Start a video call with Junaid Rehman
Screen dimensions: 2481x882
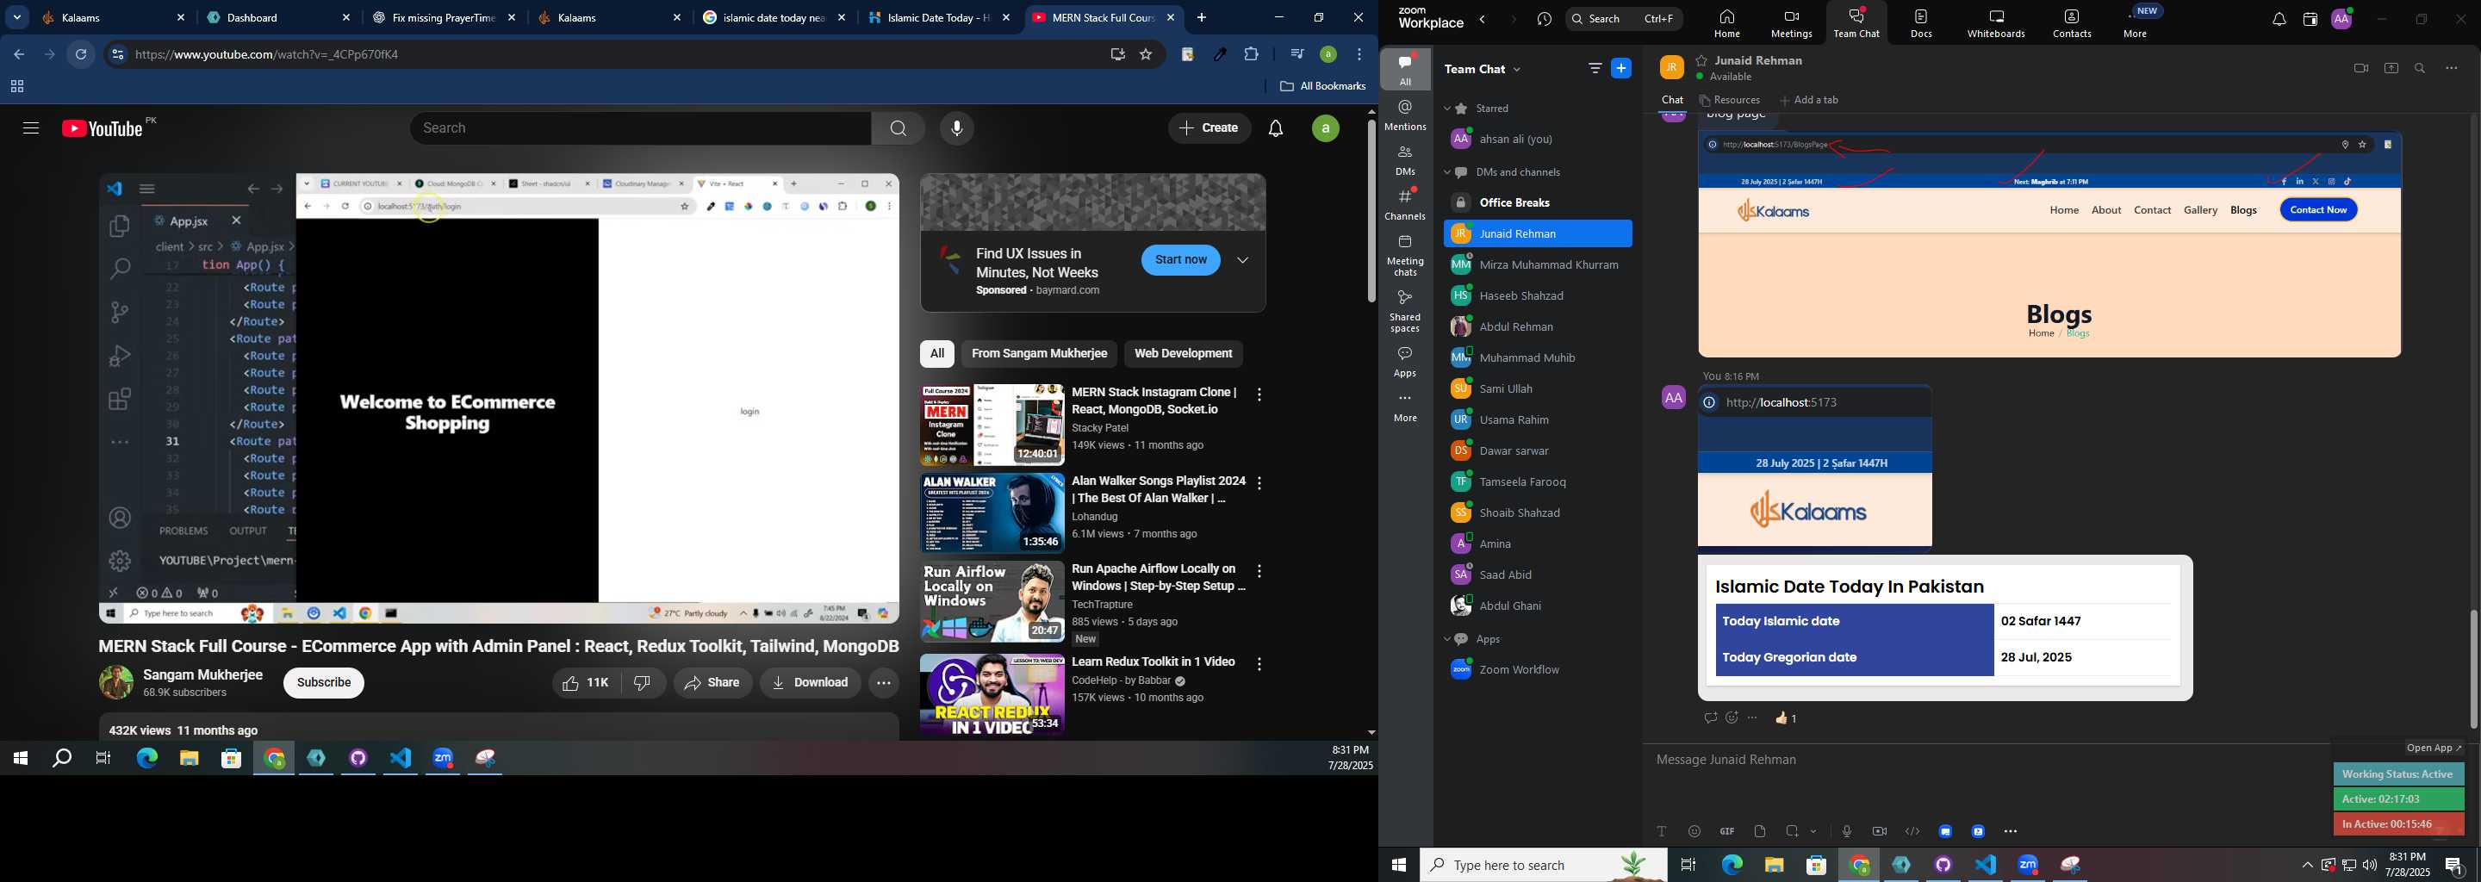tap(2360, 68)
